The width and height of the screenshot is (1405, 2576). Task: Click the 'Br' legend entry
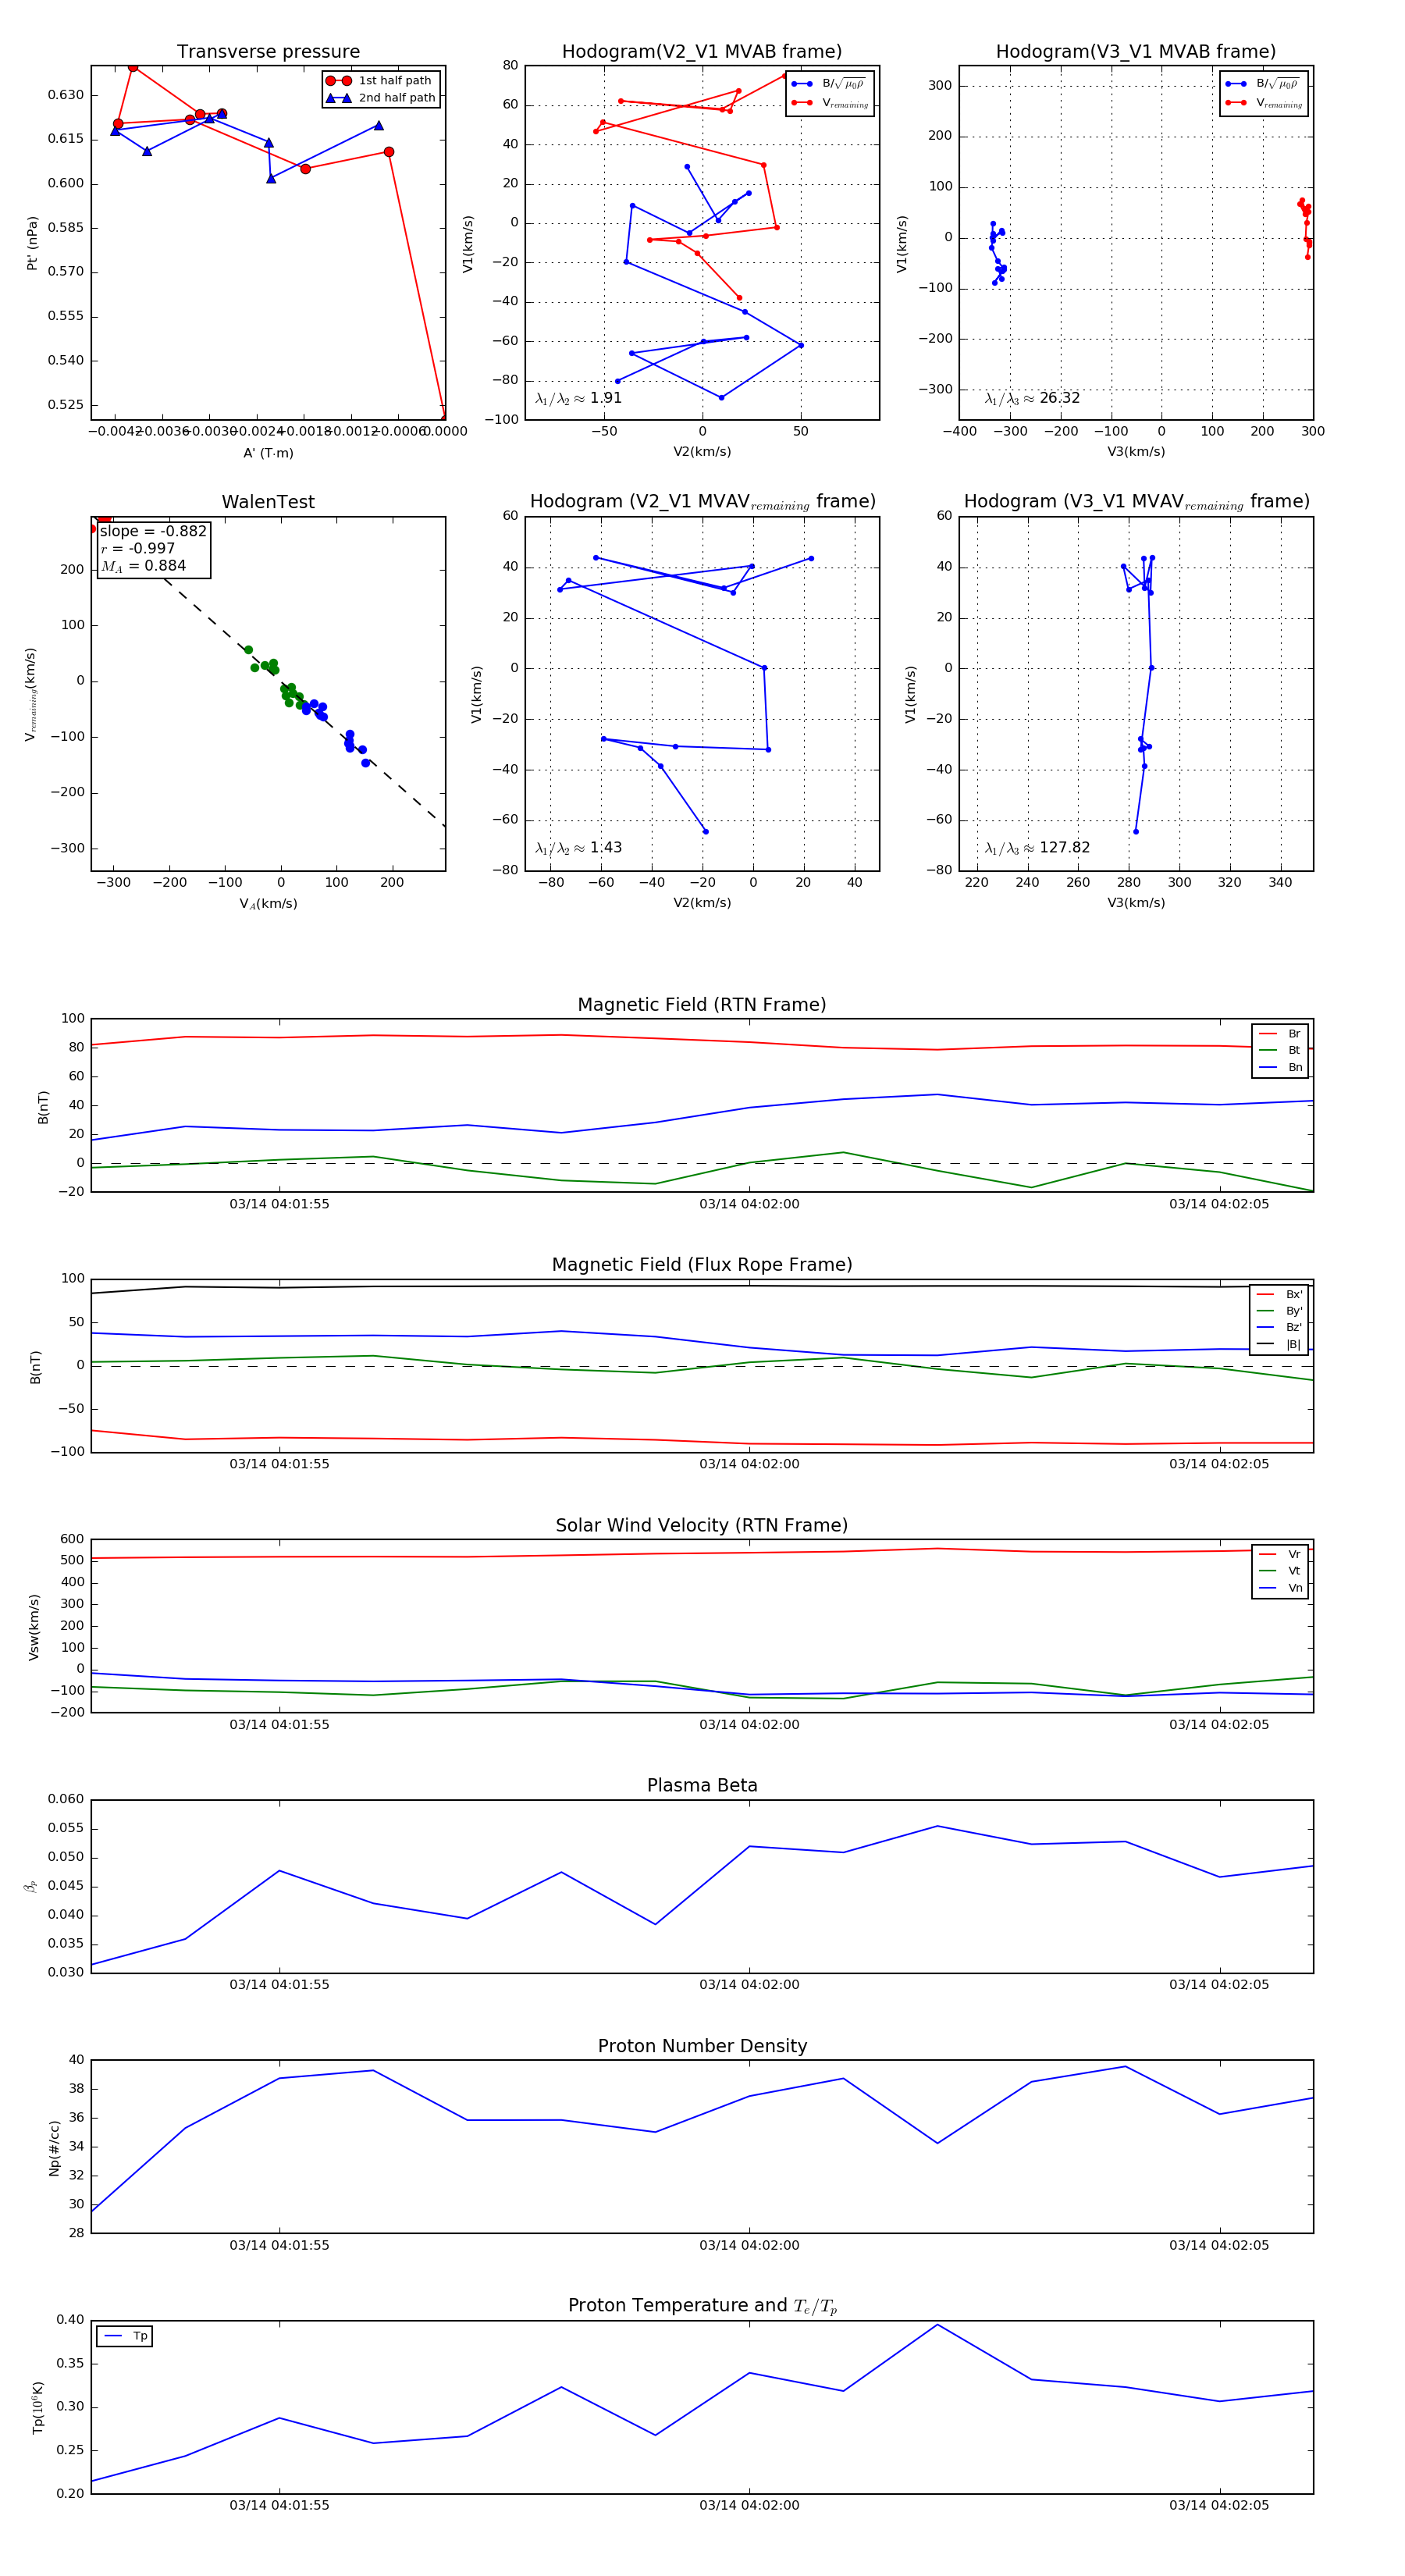(x=1280, y=1034)
